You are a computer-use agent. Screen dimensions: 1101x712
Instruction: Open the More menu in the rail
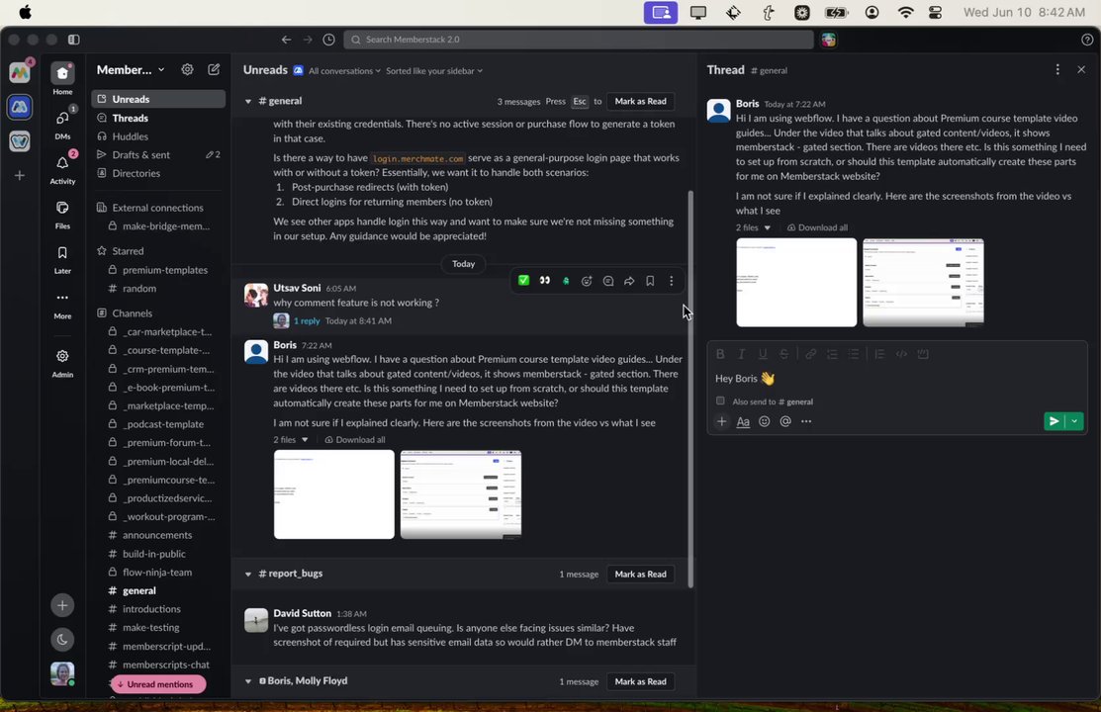coord(61,304)
